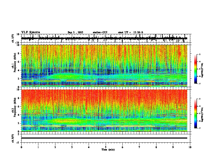This screenshot has height=165, width=214.
Task: Click the ch.1 spectrogram color scale bar
Action: point(195,69)
